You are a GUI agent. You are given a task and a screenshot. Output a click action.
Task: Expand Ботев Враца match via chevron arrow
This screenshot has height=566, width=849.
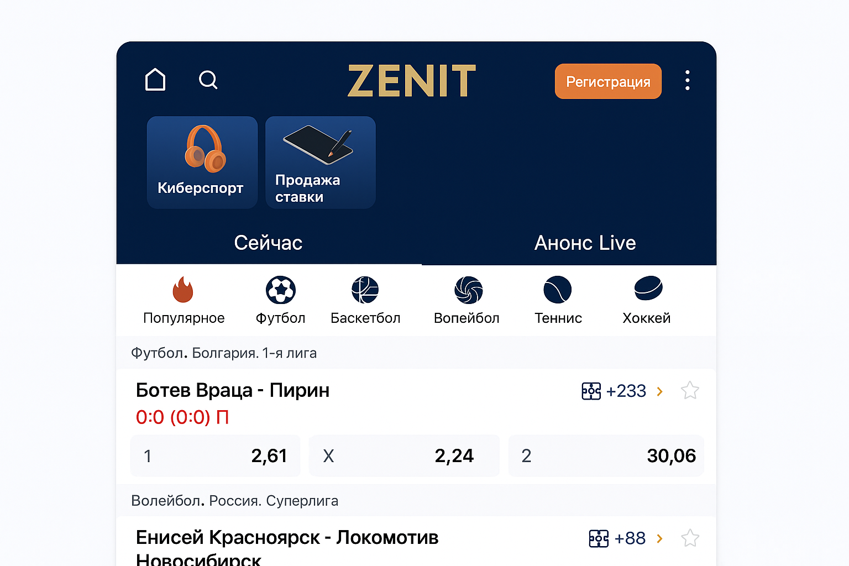(x=659, y=391)
